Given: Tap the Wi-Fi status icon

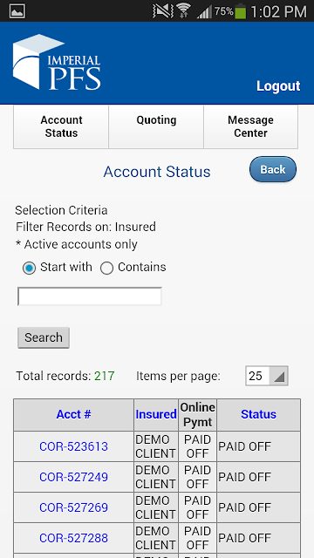Looking at the screenshot, I should point(184,11).
